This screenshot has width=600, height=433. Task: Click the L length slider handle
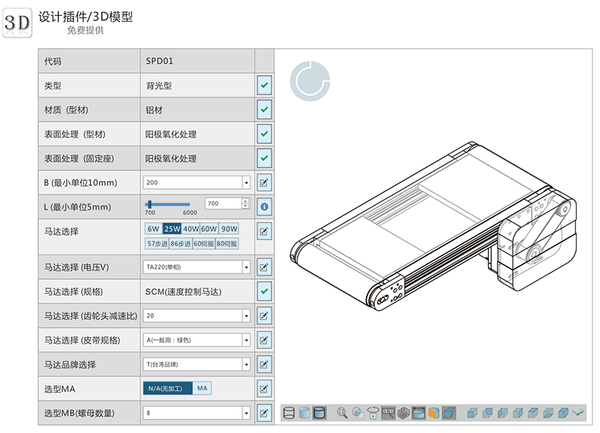coord(150,204)
